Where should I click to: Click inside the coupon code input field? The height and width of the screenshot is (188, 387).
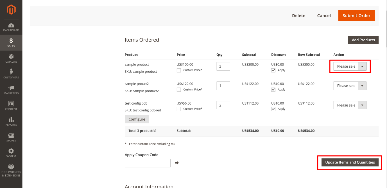coord(147,163)
